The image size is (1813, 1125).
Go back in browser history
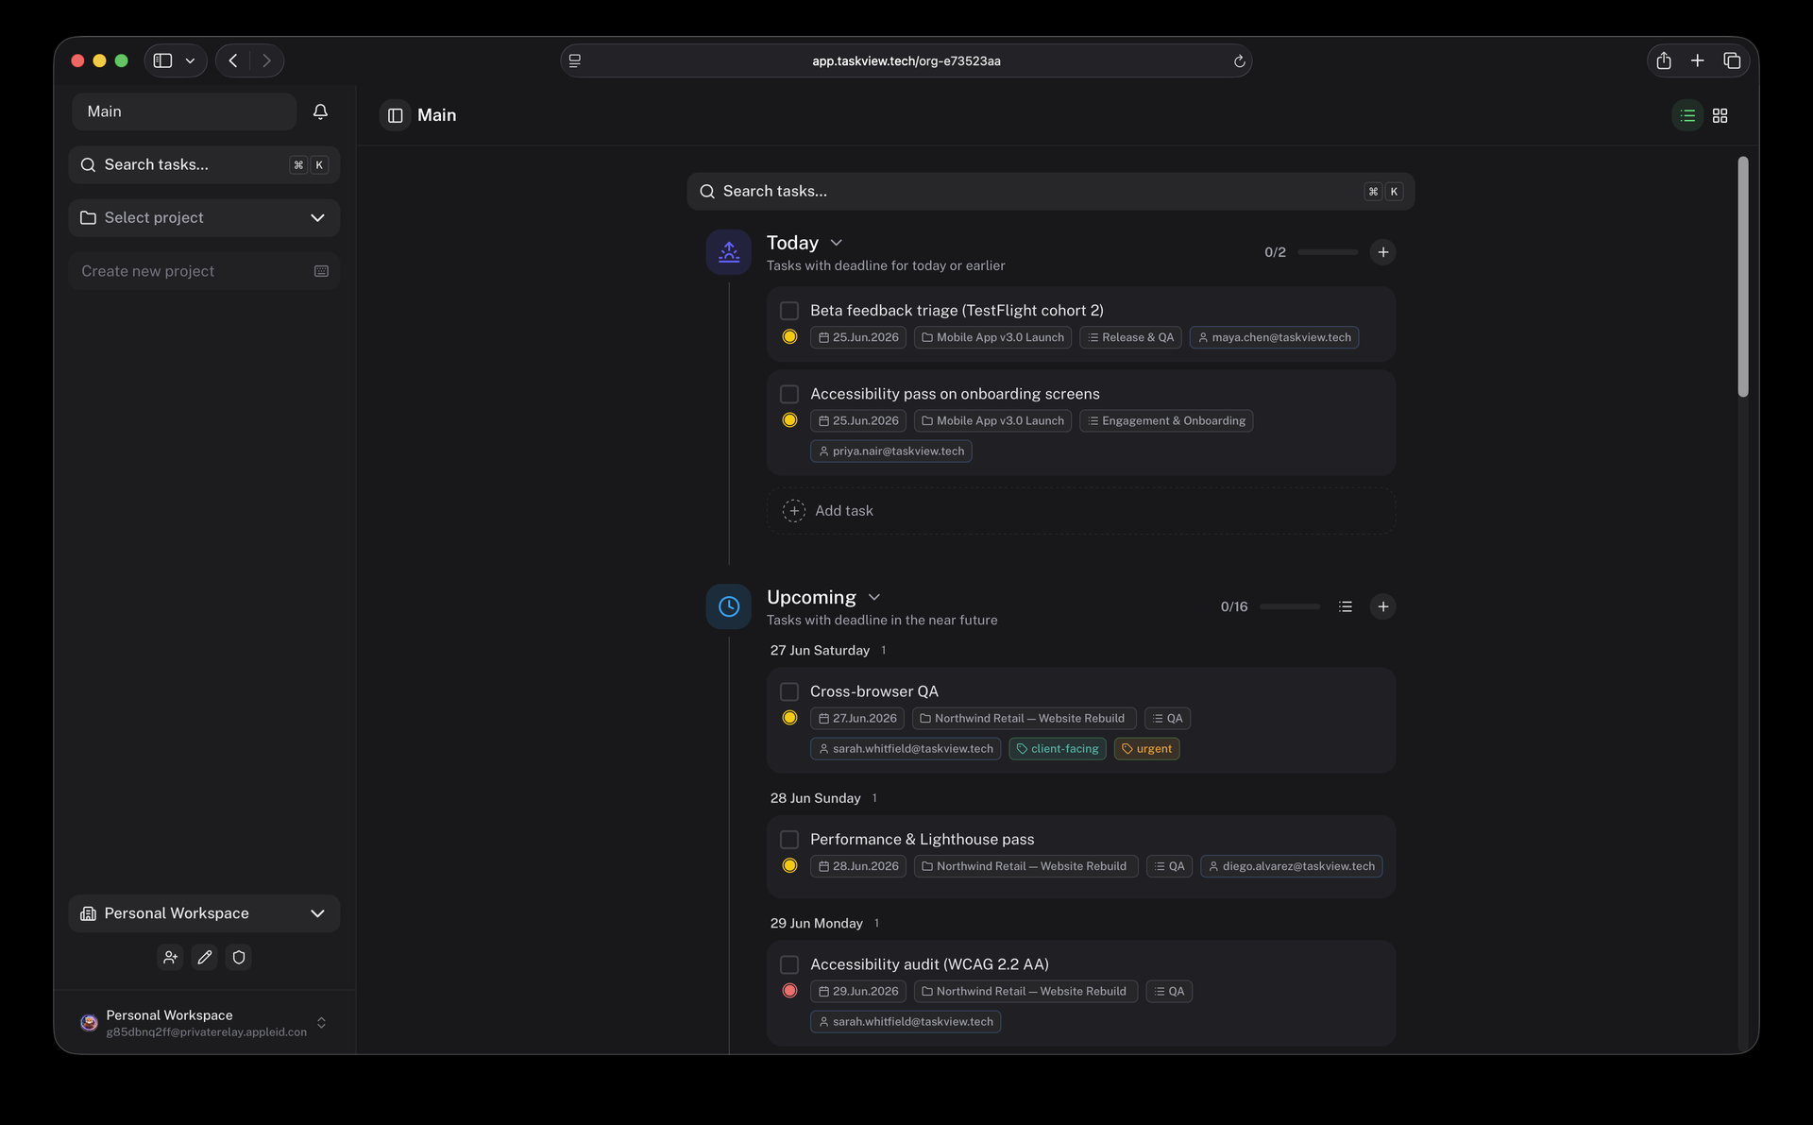232,60
